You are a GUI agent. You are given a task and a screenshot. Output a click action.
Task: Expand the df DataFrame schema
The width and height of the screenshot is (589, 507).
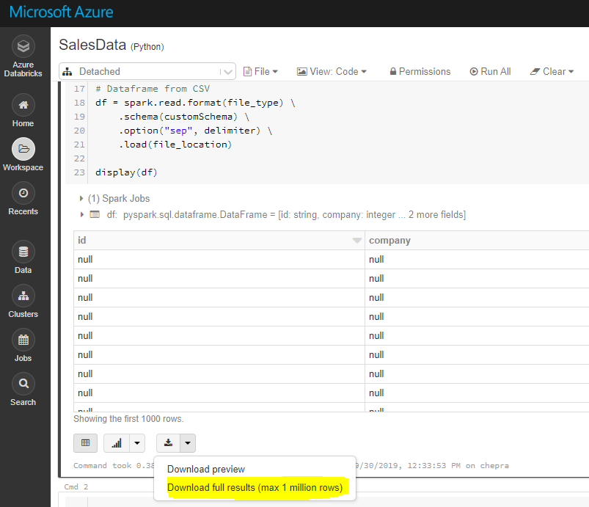(x=81, y=214)
